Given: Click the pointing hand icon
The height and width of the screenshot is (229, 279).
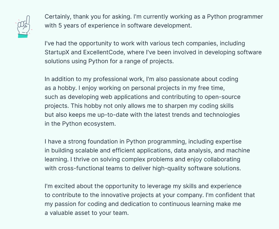Looking at the screenshot, I should pyautogui.click(x=23, y=26).
